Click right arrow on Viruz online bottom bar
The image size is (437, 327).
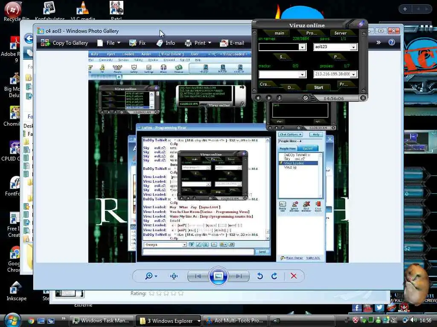pos(269,98)
